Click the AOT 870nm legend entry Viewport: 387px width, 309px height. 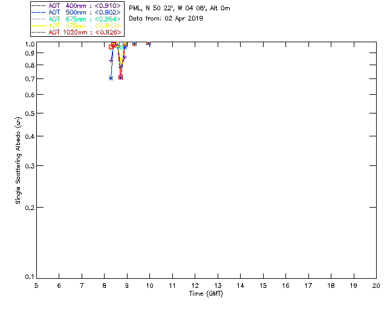[x=76, y=25]
